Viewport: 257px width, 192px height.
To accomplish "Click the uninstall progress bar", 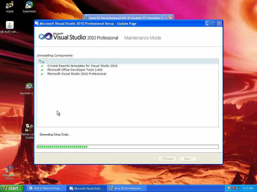I will (x=128, y=147).
